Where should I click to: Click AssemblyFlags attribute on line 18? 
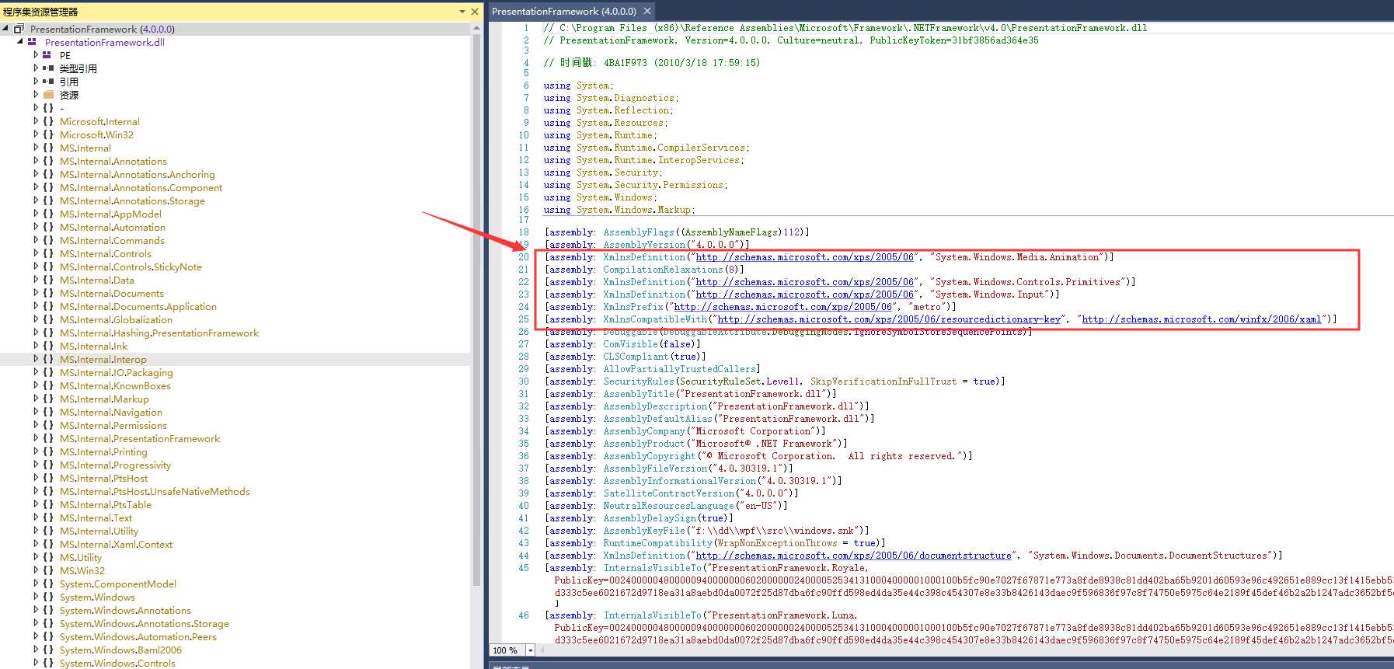[x=639, y=232]
